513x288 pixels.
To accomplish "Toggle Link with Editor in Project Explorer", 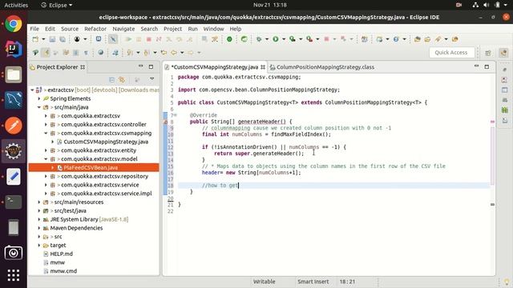I will coord(122,80).
